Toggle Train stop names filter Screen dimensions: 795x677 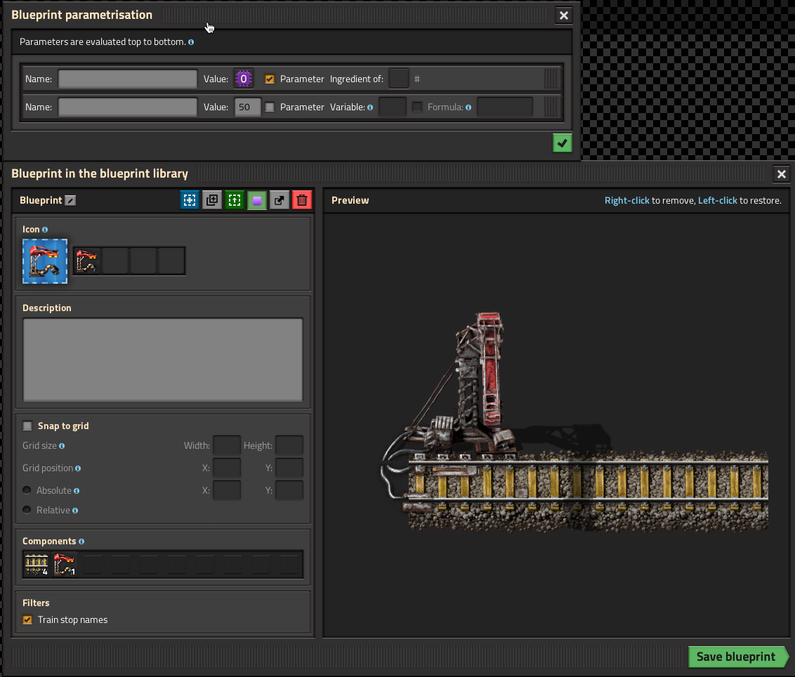pyautogui.click(x=27, y=619)
